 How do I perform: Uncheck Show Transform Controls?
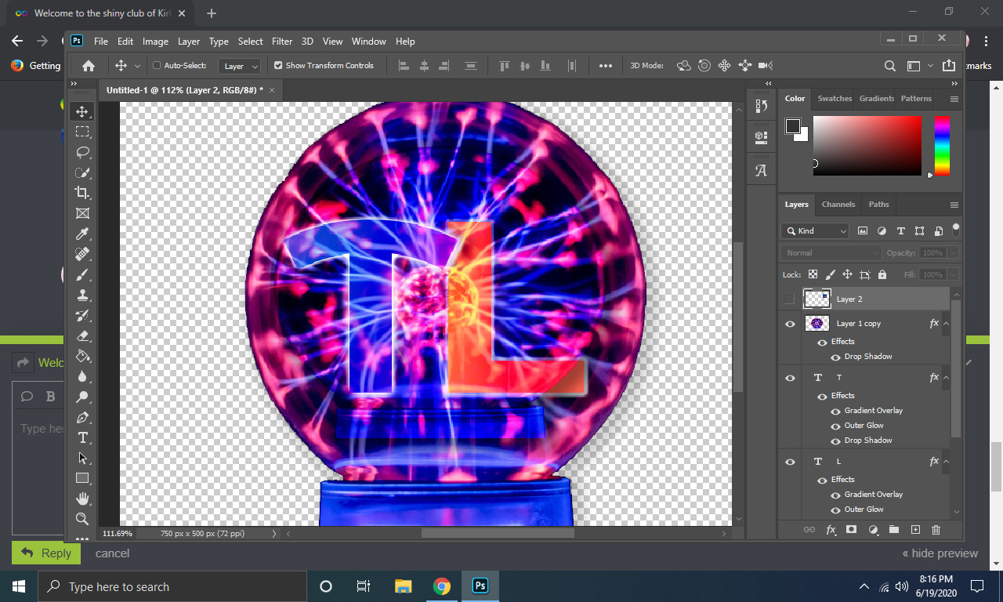[x=278, y=66]
